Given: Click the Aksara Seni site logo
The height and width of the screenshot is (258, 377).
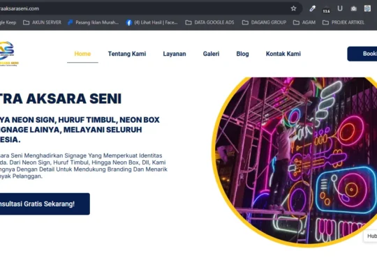Looking at the screenshot, I should click(x=8, y=53).
